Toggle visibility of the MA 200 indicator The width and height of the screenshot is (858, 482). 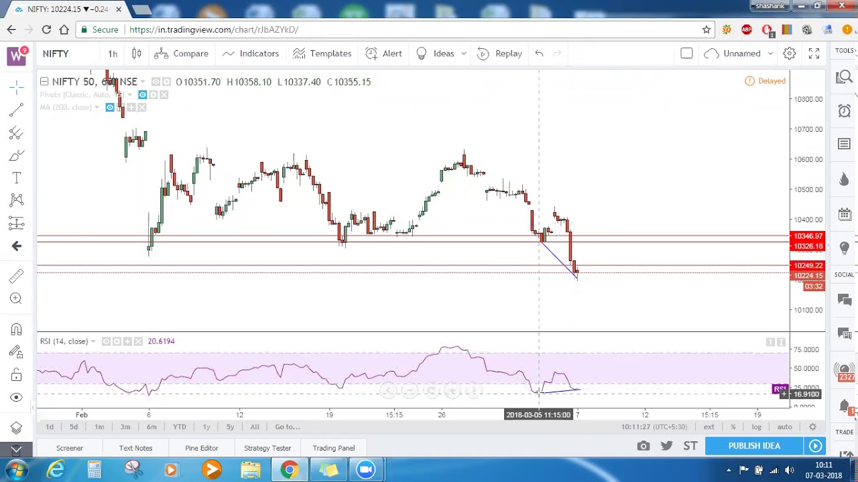click(110, 108)
